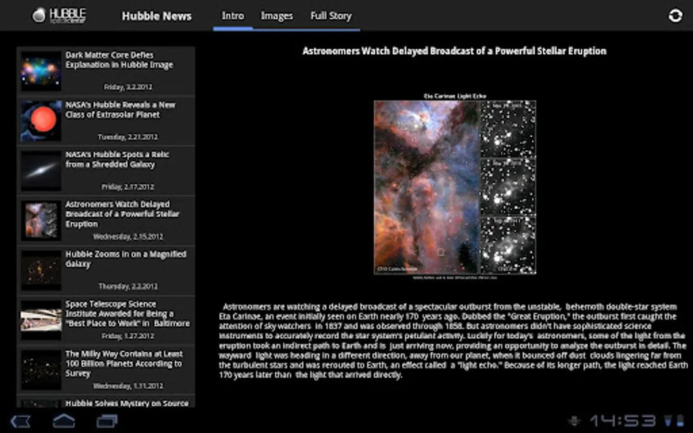Click the article intro paragraph text
The height and width of the screenshot is (433, 693).
click(453, 341)
